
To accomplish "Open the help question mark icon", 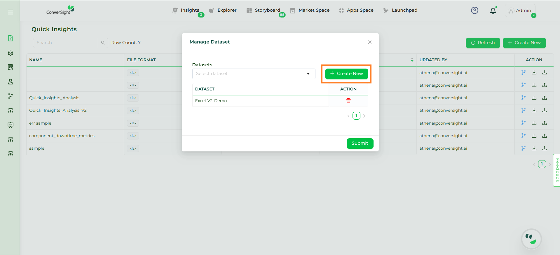I will coord(474,11).
